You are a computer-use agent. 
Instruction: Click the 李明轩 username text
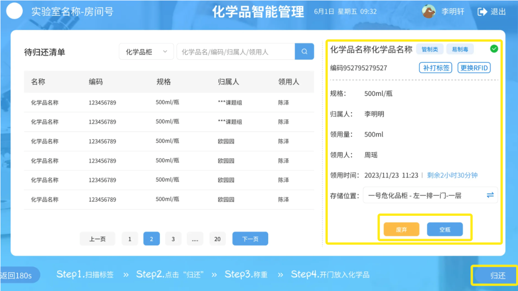453,12
